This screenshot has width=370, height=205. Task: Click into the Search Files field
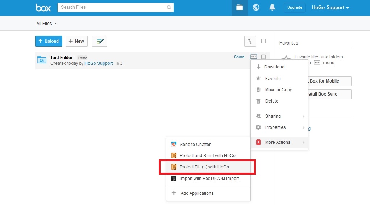pyautogui.click(x=112, y=7)
